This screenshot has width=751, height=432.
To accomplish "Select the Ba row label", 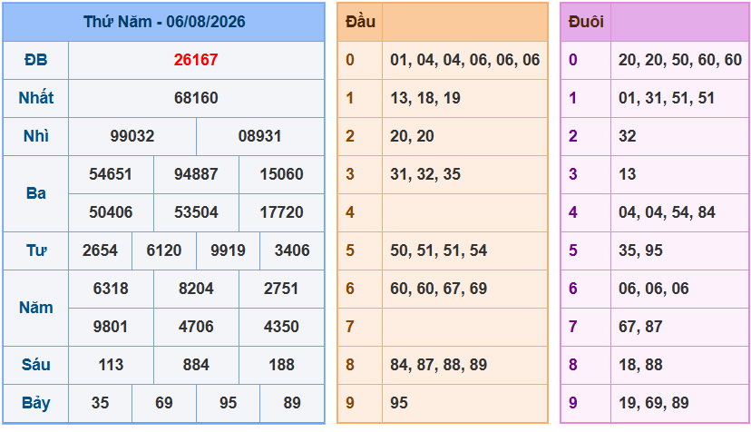I will click(36, 193).
